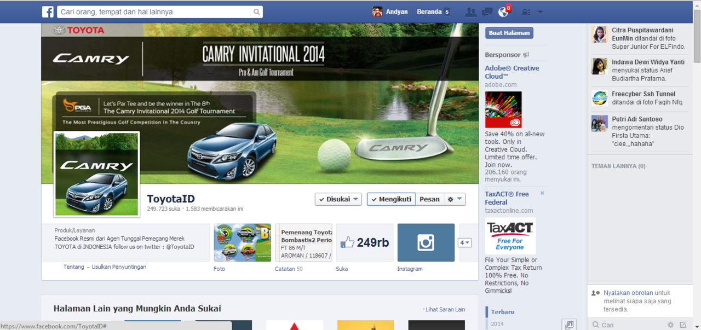The image size is (701, 330).
Task: Click Citra Puspitawardani EunMin ticker avatar
Action: [600, 34]
